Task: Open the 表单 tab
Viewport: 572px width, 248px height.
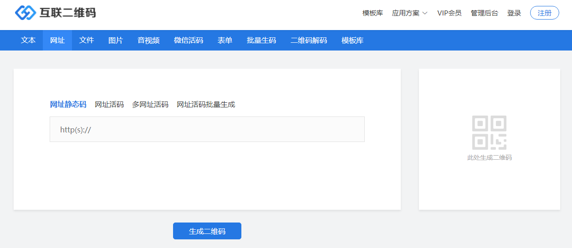Action: pos(225,40)
